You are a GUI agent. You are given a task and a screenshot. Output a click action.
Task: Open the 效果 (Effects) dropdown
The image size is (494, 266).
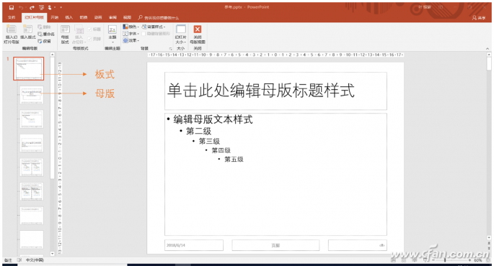click(131, 40)
